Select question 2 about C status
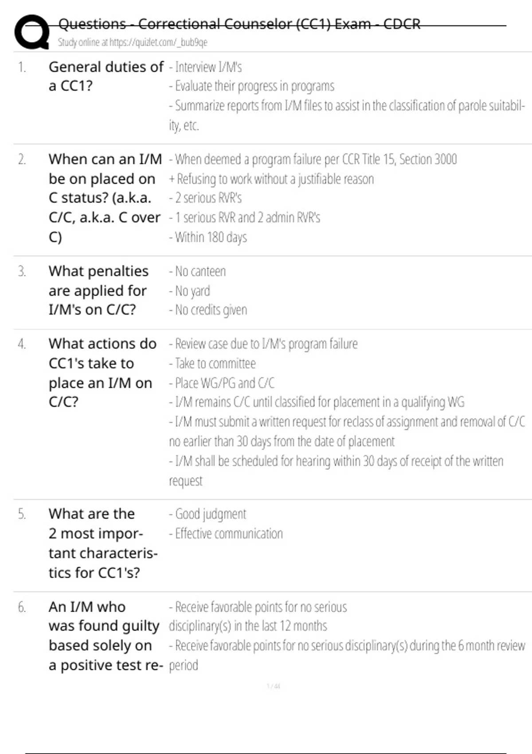This screenshot has height=754, width=532. coord(105,198)
